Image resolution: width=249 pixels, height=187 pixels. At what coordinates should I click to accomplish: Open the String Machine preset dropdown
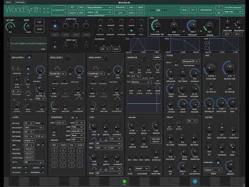(x=99, y=7)
